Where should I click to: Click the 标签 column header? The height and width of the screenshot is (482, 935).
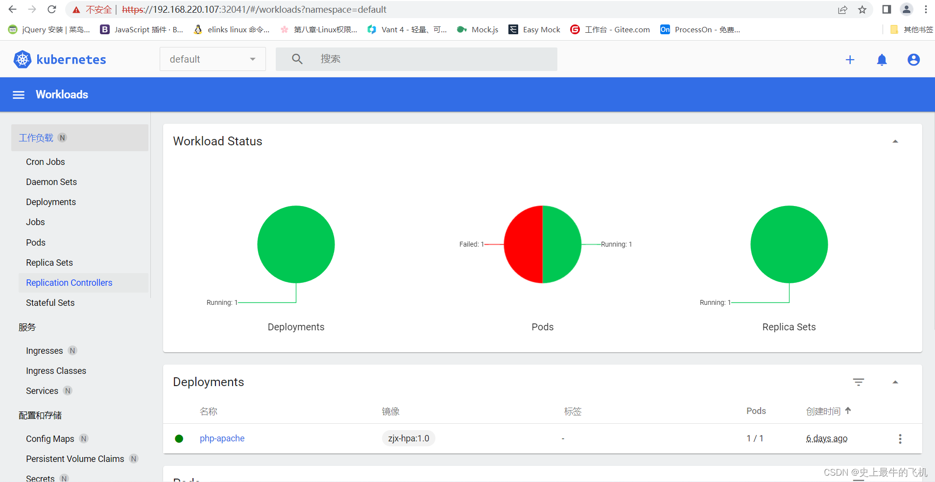coord(573,412)
